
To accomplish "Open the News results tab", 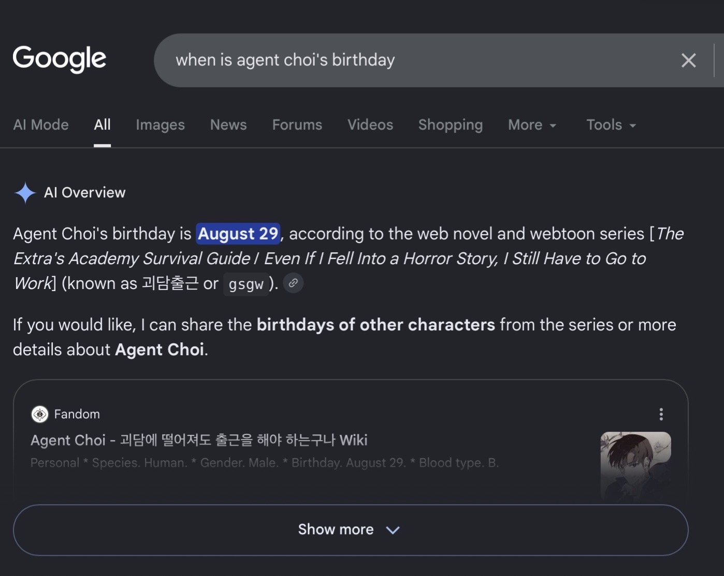I will [x=228, y=125].
